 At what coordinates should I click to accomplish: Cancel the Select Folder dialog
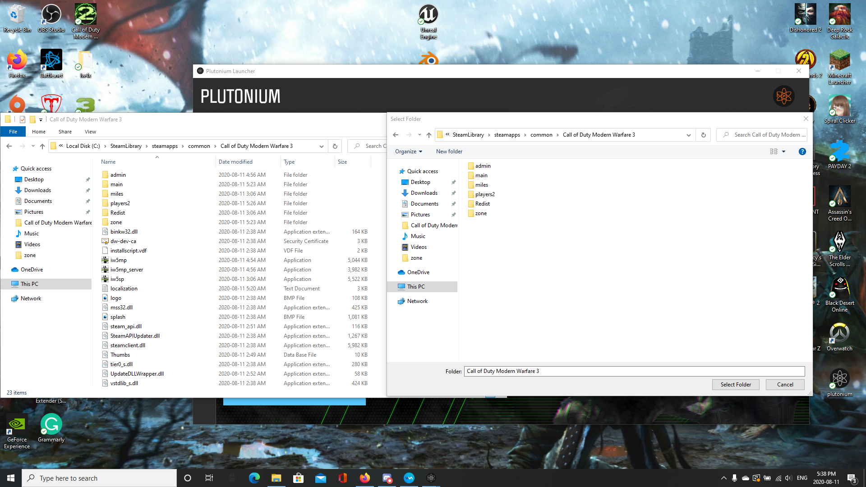click(x=785, y=385)
